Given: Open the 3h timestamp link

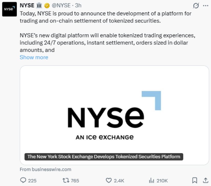Looking at the screenshot, I should click(x=78, y=5).
